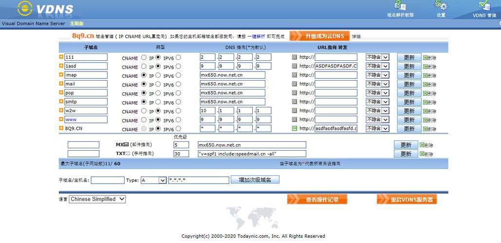The height and width of the screenshot is (243, 501).
Task: Open the hide-mode dropdown in www row
Action: (377, 120)
